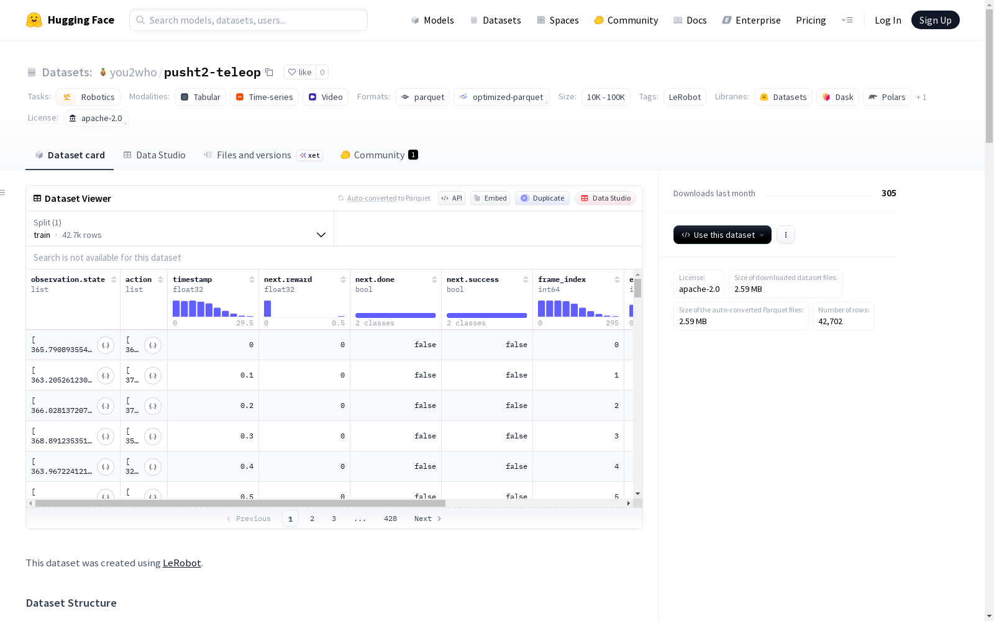The image size is (994, 621).
Task: Toggle the left sidebar table of contents
Action: tap(3, 193)
